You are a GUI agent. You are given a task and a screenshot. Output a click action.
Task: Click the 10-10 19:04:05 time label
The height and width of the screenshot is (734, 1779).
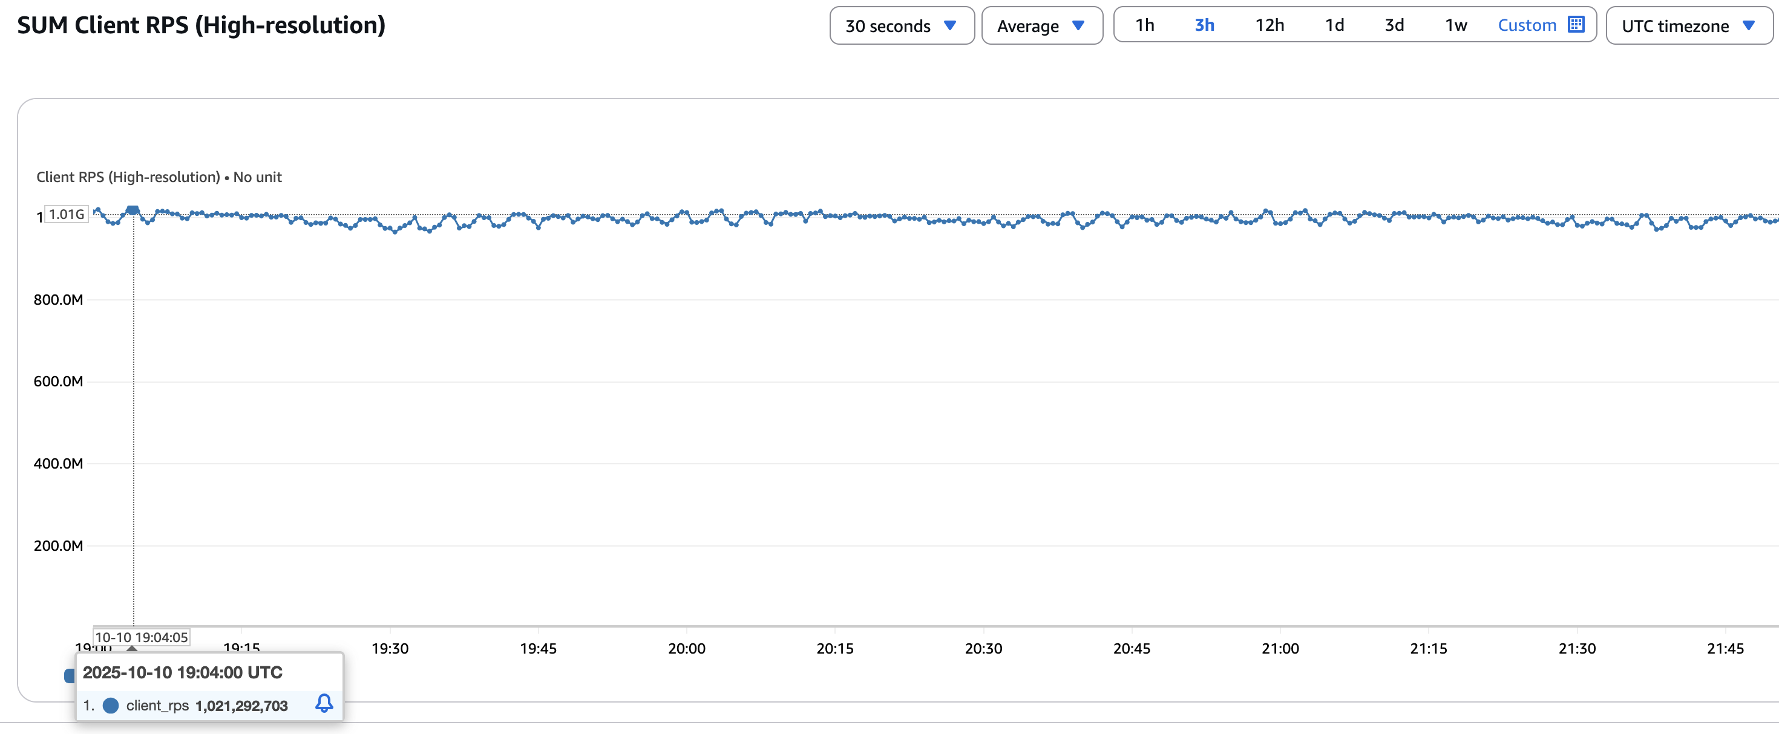click(142, 637)
